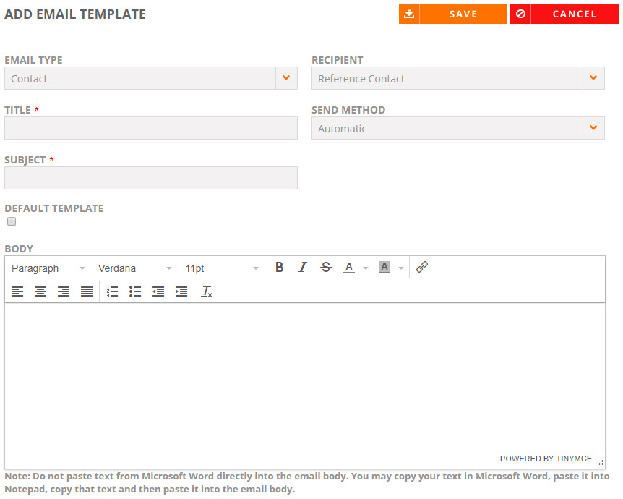Insert a bullet list
The height and width of the screenshot is (499, 623).
tap(135, 291)
